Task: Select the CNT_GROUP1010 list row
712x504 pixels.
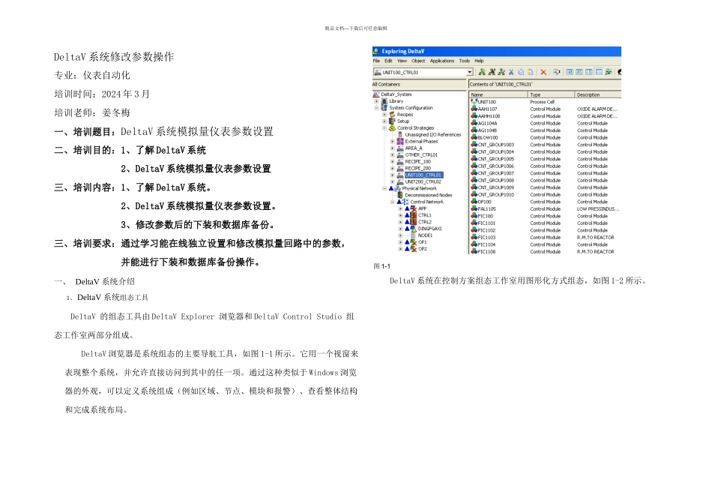Action: 545,194
